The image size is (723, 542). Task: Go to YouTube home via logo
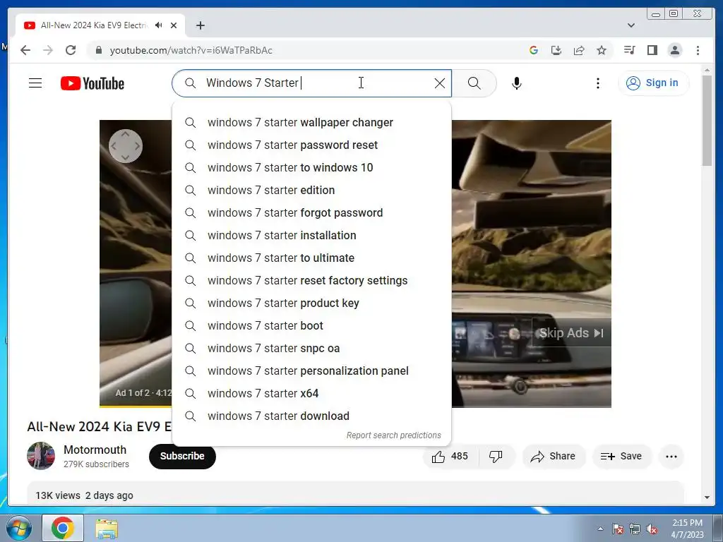(x=92, y=83)
